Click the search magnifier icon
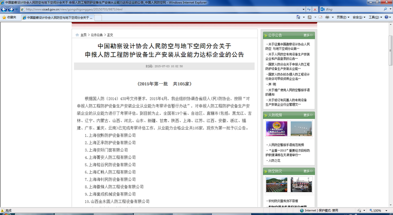The image size is (393, 215). pos(385,9)
